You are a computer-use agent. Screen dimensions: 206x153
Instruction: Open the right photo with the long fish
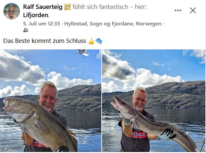click(154, 101)
